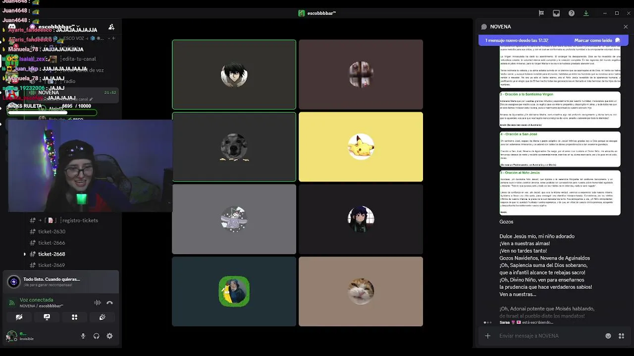Select the dog avatar voice tile
Viewport: 634px width, 356px height.
click(234, 147)
